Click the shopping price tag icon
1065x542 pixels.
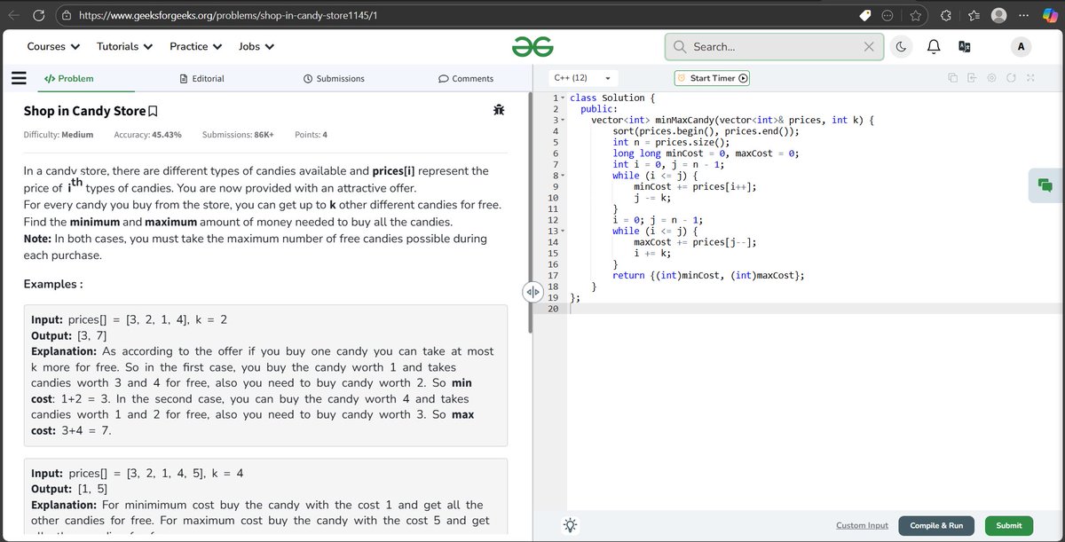[x=865, y=15]
